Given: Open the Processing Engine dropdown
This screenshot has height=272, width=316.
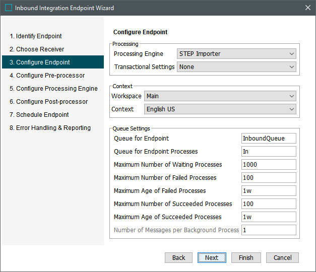Looking at the screenshot, I should [x=236, y=54].
